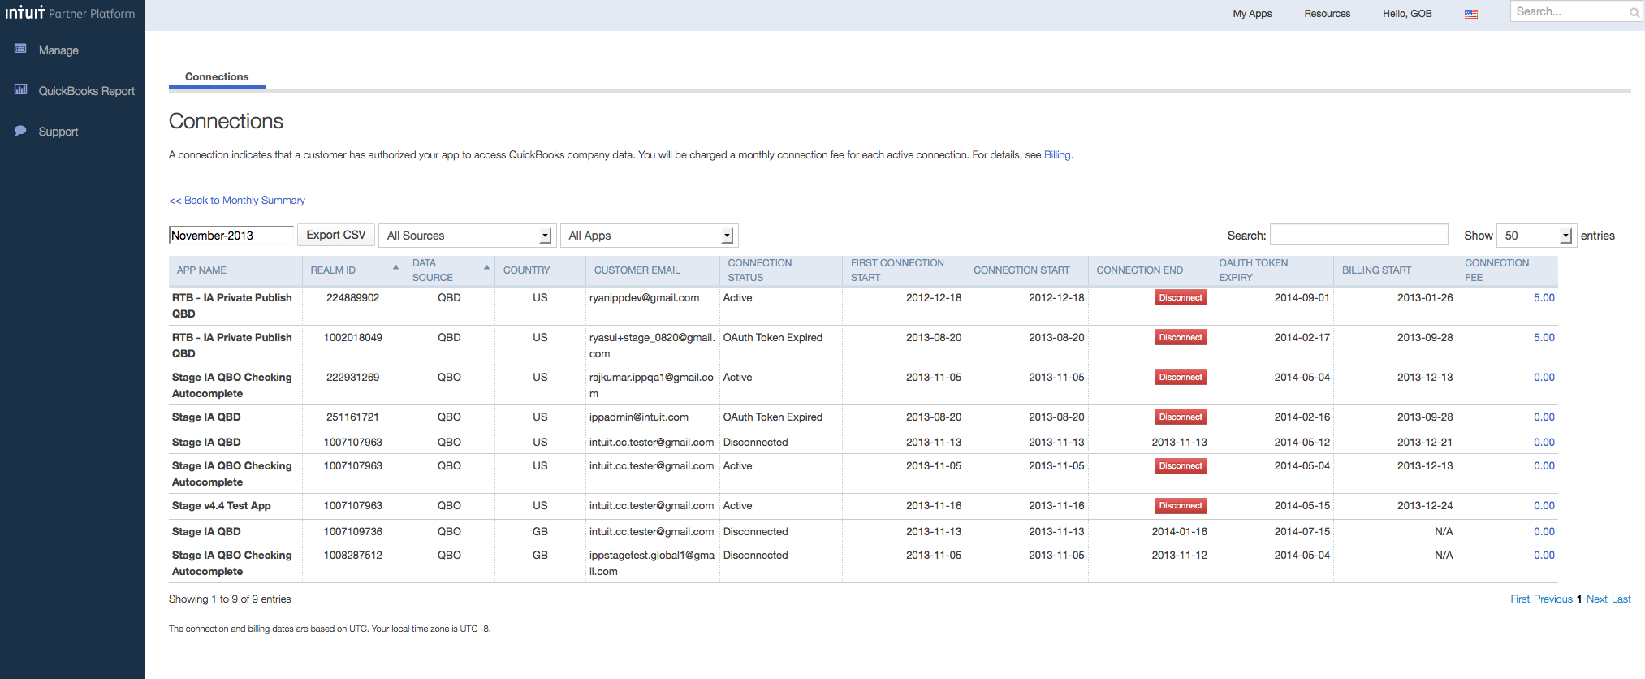
Task: Click page 1 in pagination
Action: 1579,599
